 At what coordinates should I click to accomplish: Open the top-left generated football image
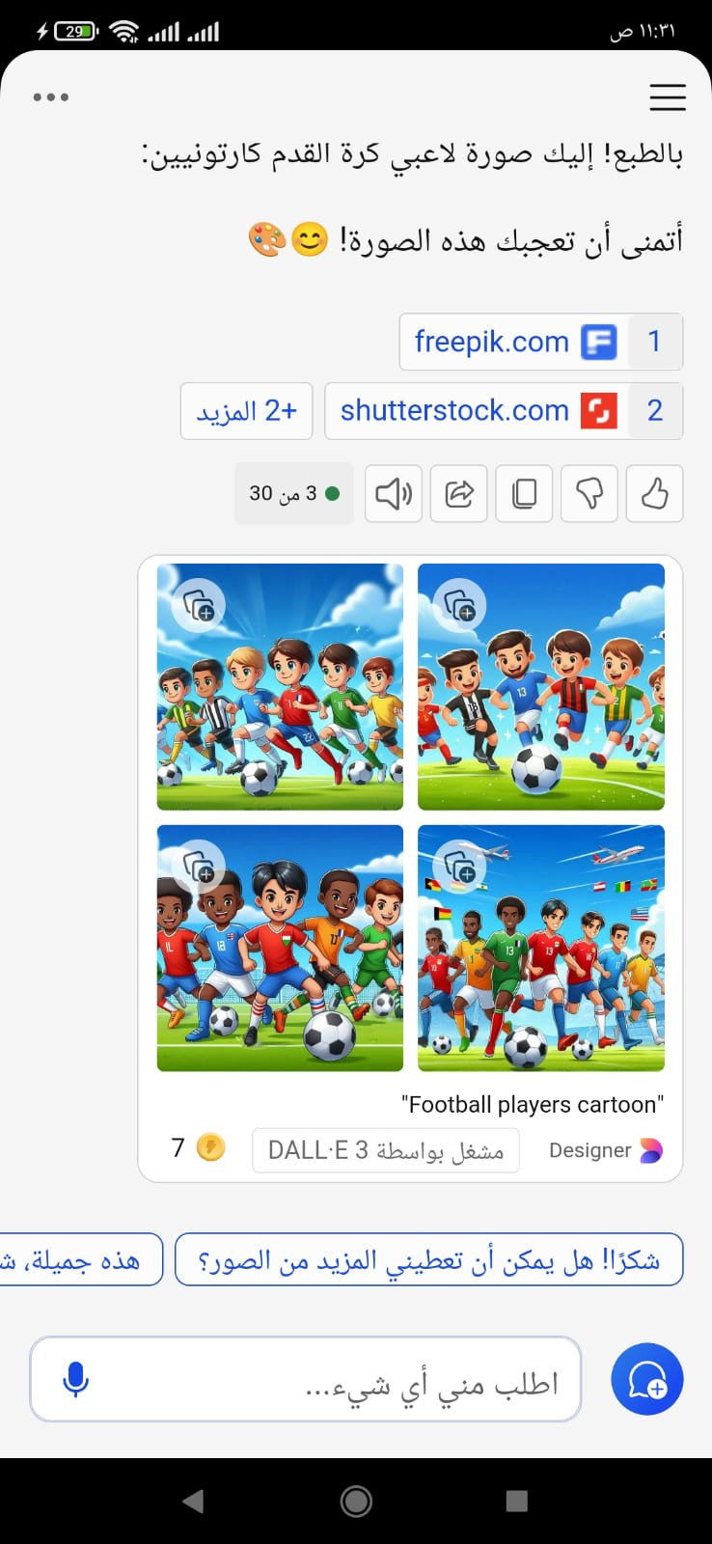pyautogui.click(x=280, y=687)
